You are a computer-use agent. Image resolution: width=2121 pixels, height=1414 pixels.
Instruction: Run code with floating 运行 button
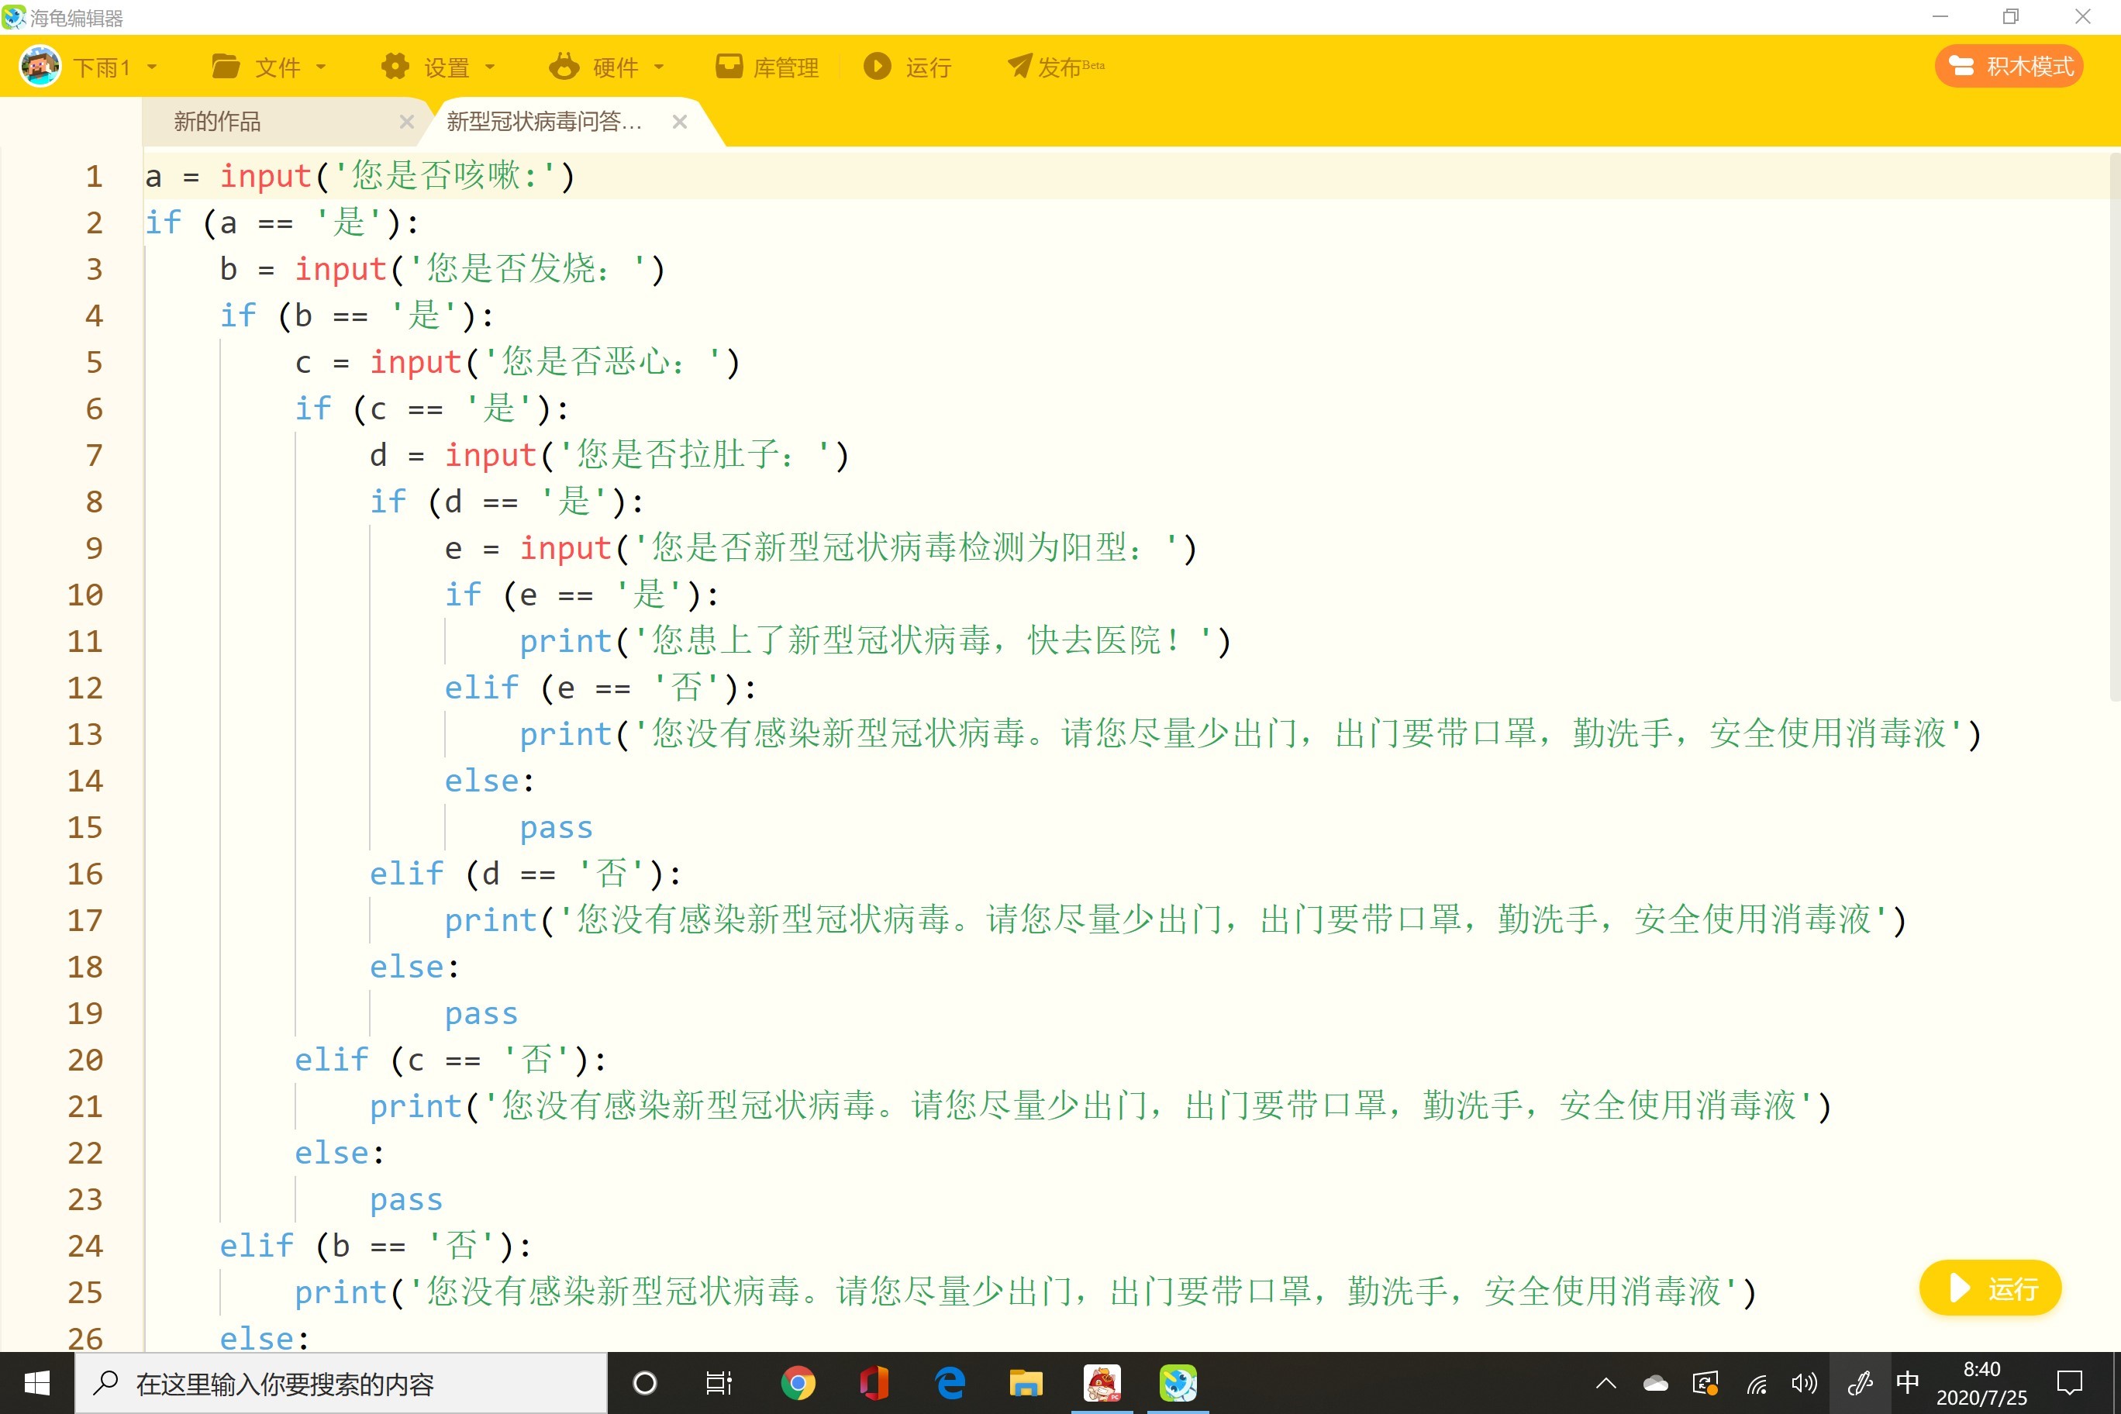(1990, 1288)
